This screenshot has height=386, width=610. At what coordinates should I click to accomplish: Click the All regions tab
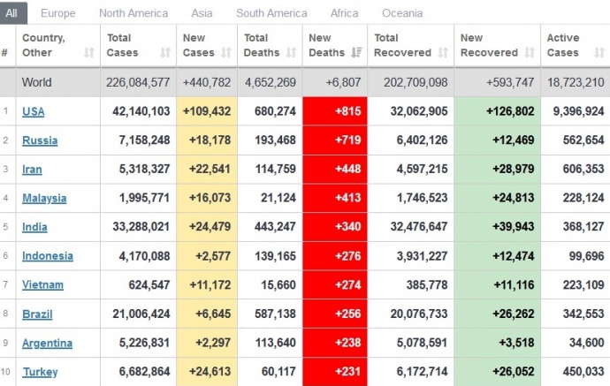pos(15,13)
